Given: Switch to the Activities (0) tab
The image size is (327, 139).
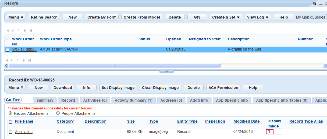Looking at the screenshot, I should (x=95, y=100).
